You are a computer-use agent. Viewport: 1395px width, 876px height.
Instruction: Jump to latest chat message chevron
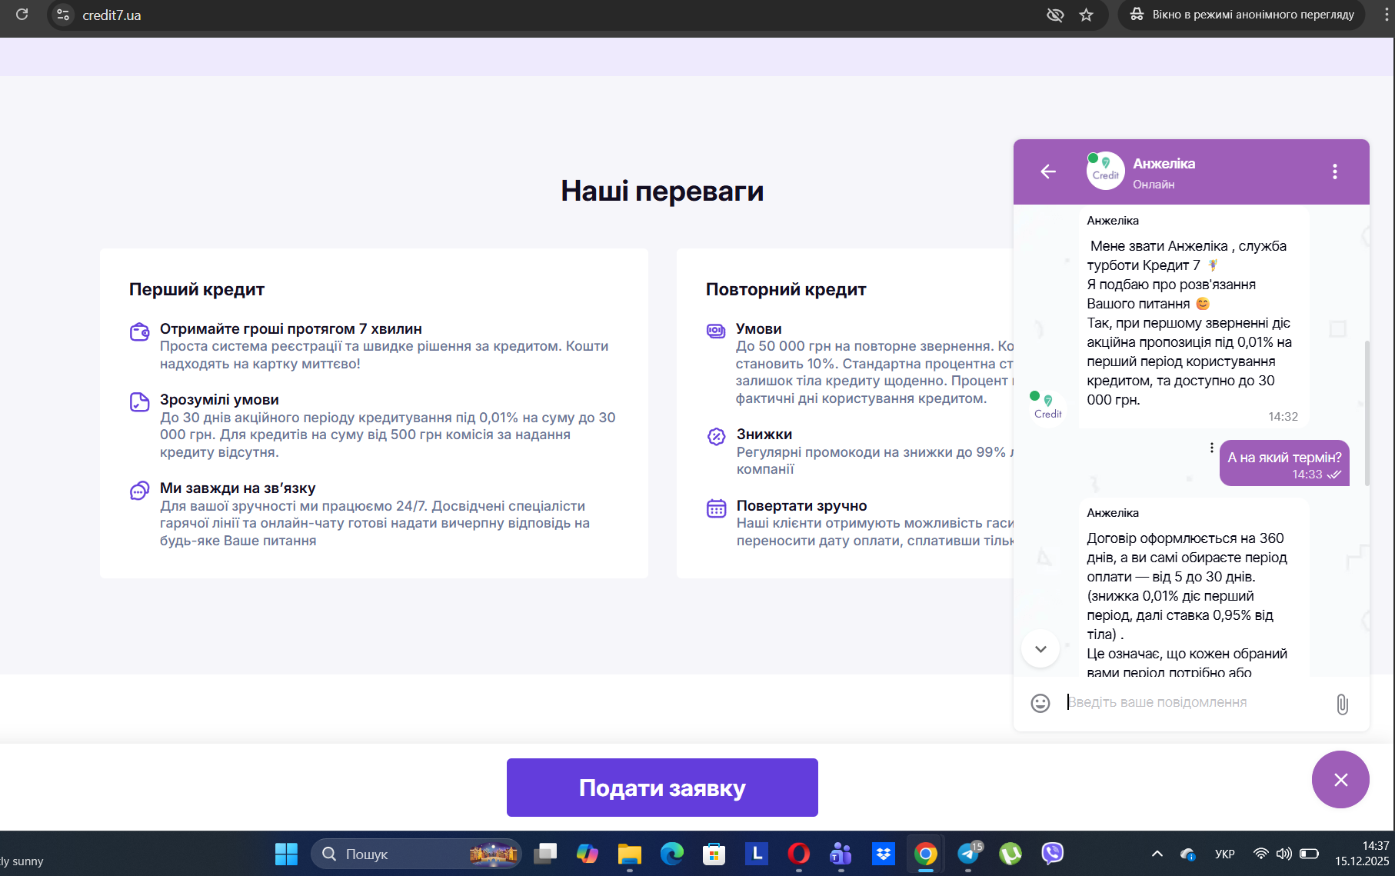(x=1040, y=649)
